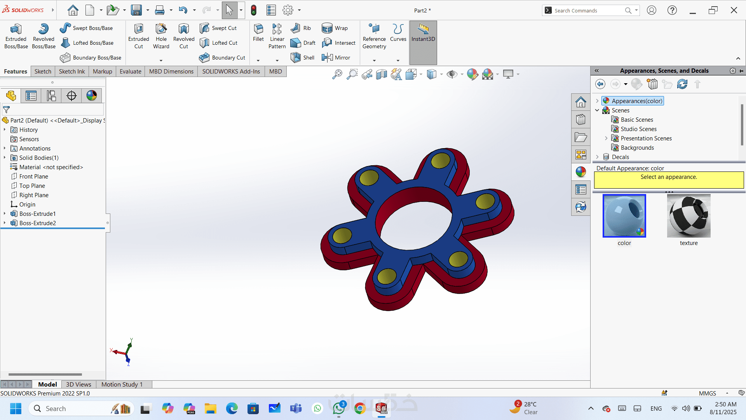The height and width of the screenshot is (420, 746).
Task: Switch to the Sketch tab
Action: [x=43, y=72]
